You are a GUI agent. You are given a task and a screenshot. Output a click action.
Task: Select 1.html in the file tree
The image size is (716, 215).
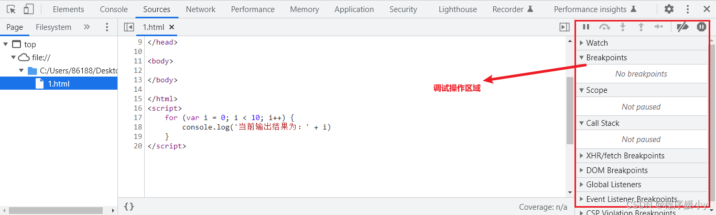(59, 83)
